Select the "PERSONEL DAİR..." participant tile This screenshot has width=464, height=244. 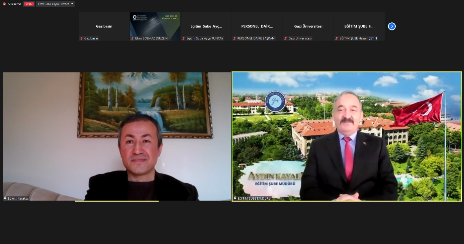[257, 26]
